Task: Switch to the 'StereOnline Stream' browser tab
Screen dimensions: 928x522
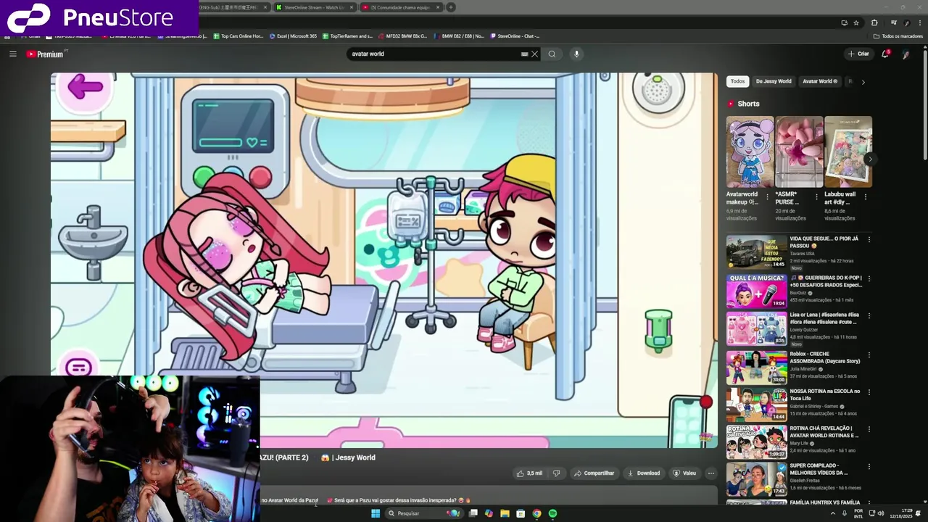Action: (312, 7)
